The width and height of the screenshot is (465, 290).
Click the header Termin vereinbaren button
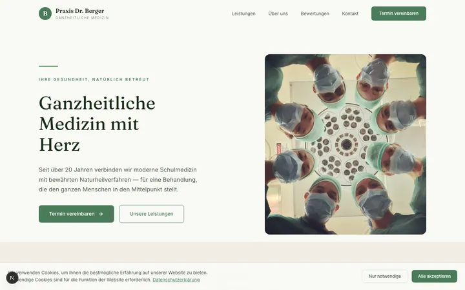[x=398, y=14]
